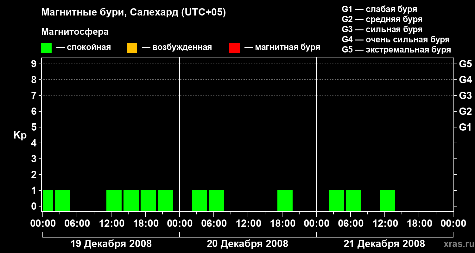The height and width of the screenshot is (253, 475).
Task: Click the 'G1' marker on the right axis
Action: tap(465, 127)
